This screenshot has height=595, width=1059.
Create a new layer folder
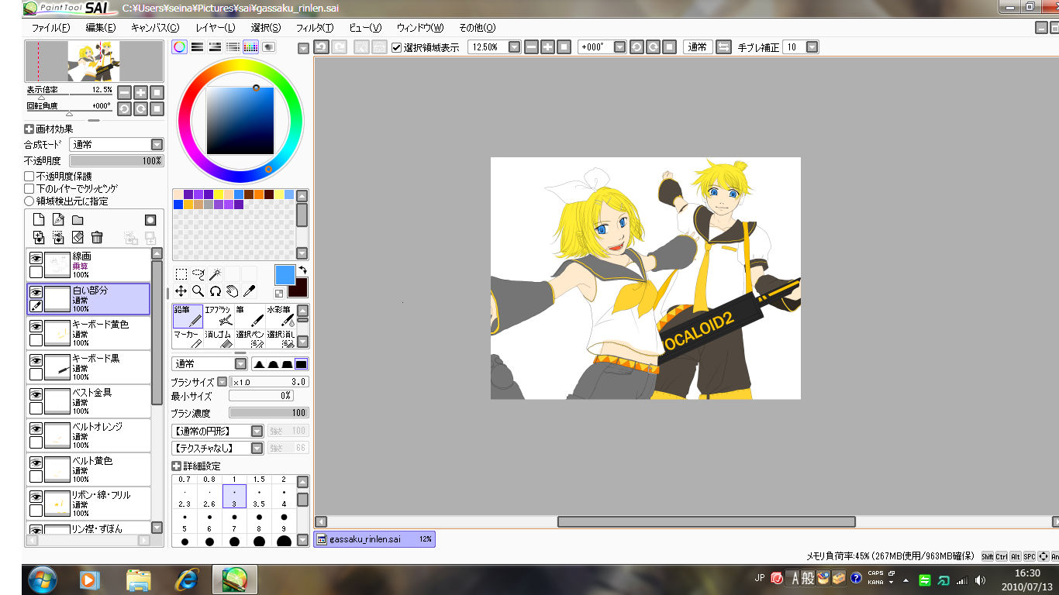(78, 220)
